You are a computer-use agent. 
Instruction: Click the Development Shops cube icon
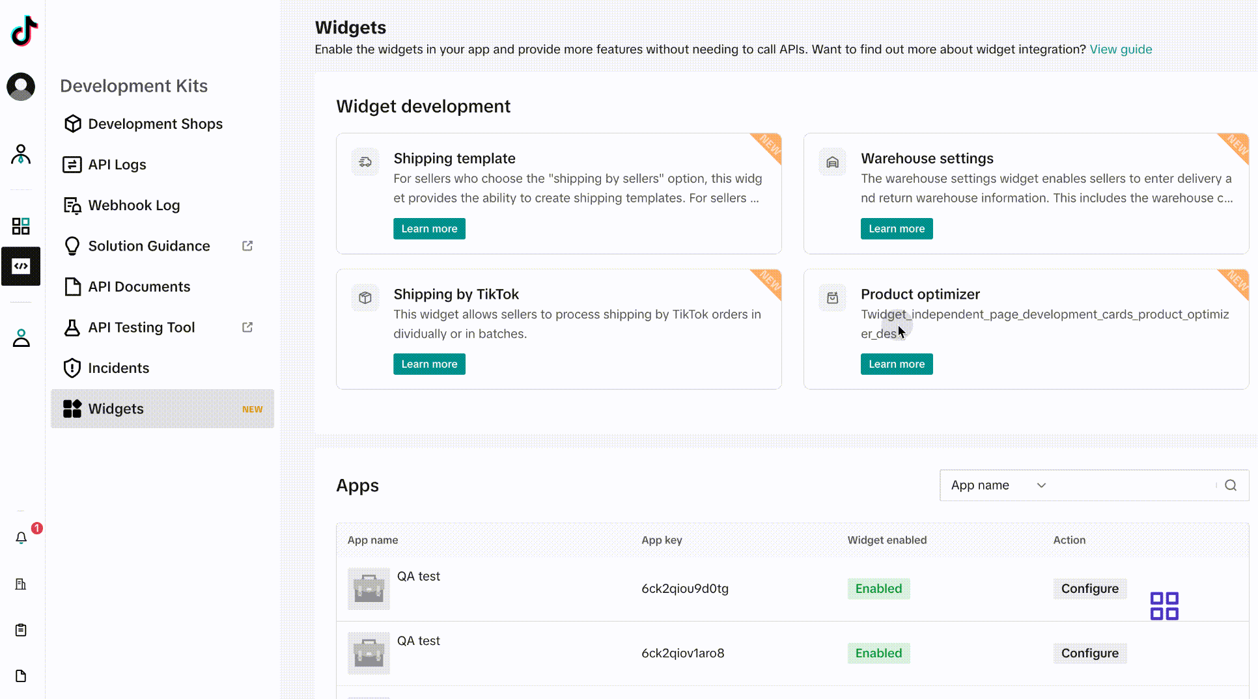(x=72, y=124)
